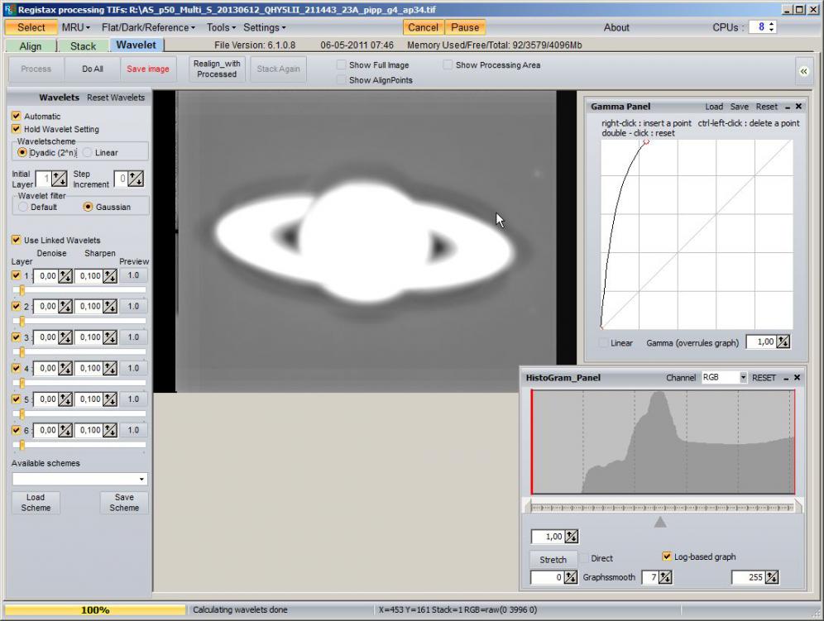The image size is (824, 621).
Task: Enable Show Full Image checkbox
Action: (342, 64)
